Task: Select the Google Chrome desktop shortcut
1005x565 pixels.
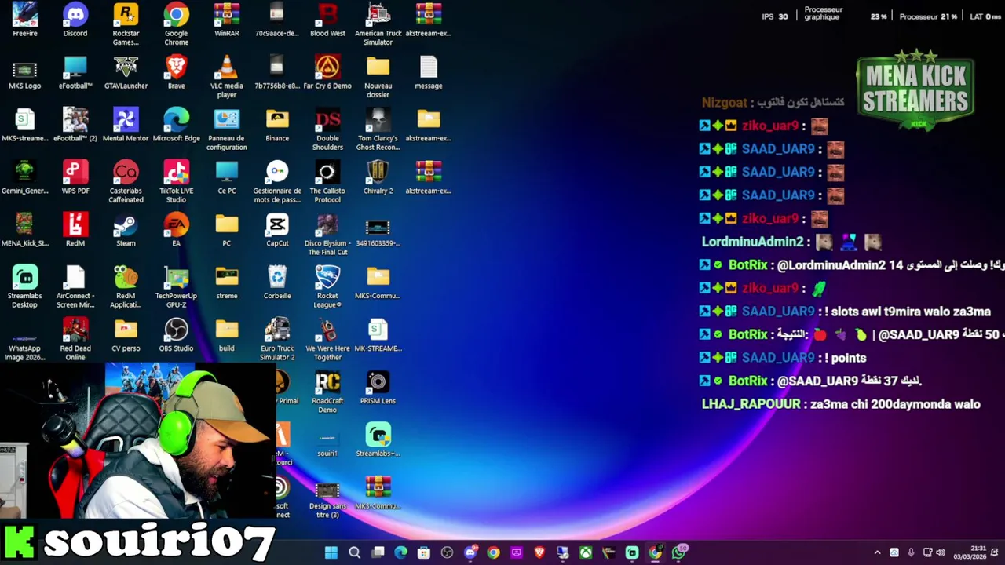Action: coord(176,24)
